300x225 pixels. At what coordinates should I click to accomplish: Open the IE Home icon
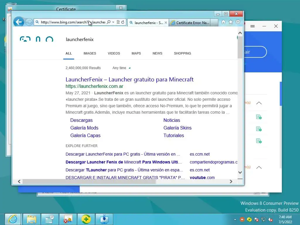tap(224, 22)
